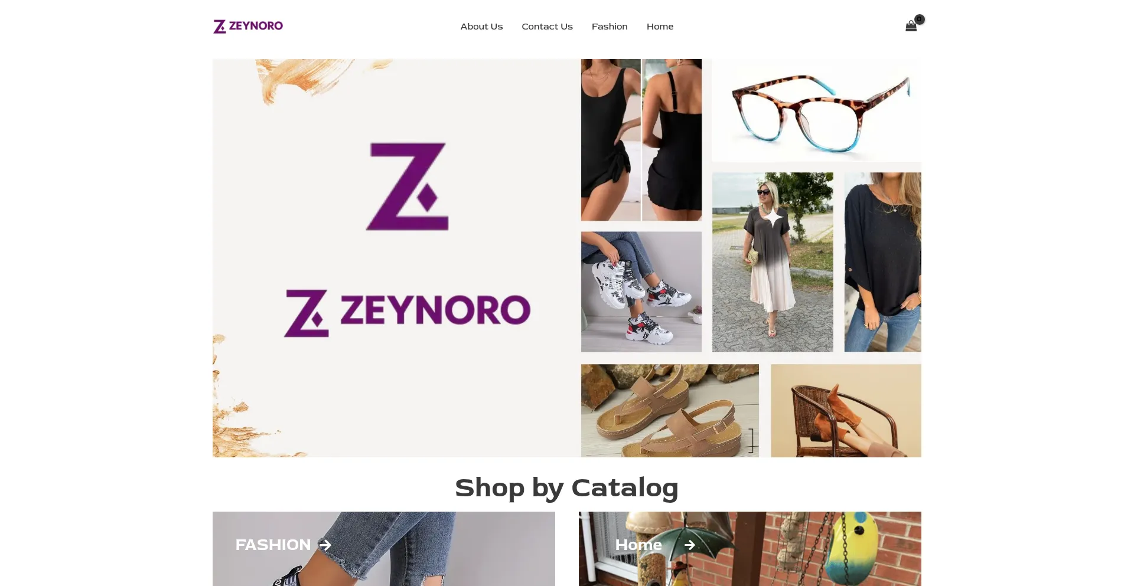The height and width of the screenshot is (586, 1134).
Task: Open the About Us menu item
Action: [x=481, y=27]
